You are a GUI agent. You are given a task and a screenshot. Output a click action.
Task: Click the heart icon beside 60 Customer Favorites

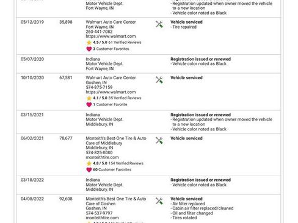coord(89,170)
